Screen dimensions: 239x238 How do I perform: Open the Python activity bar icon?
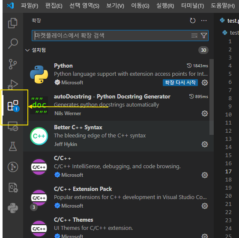tap(13, 208)
